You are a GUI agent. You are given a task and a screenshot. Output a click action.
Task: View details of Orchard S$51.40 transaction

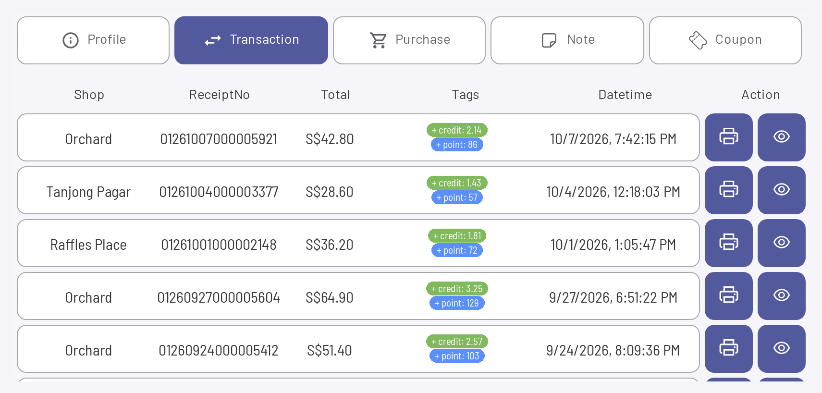781,349
